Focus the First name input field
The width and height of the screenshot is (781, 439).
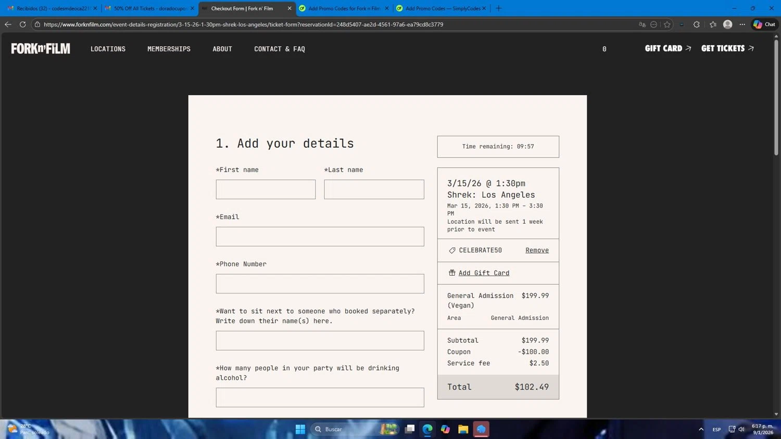click(x=266, y=189)
